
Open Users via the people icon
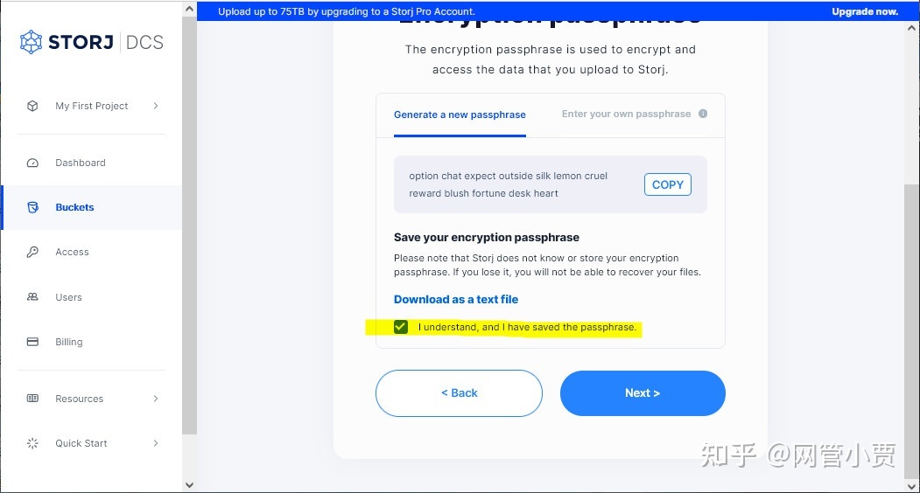click(x=33, y=297)
